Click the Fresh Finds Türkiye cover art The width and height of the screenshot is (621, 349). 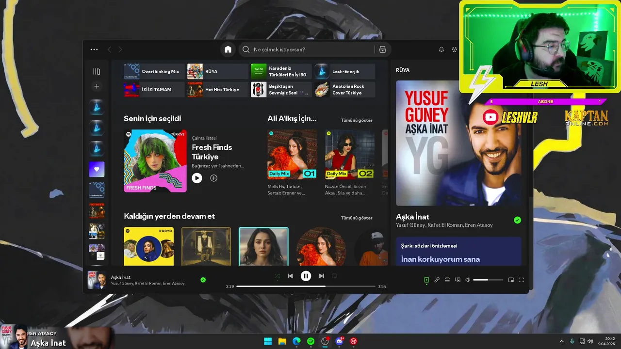click(x=155, y=161)
